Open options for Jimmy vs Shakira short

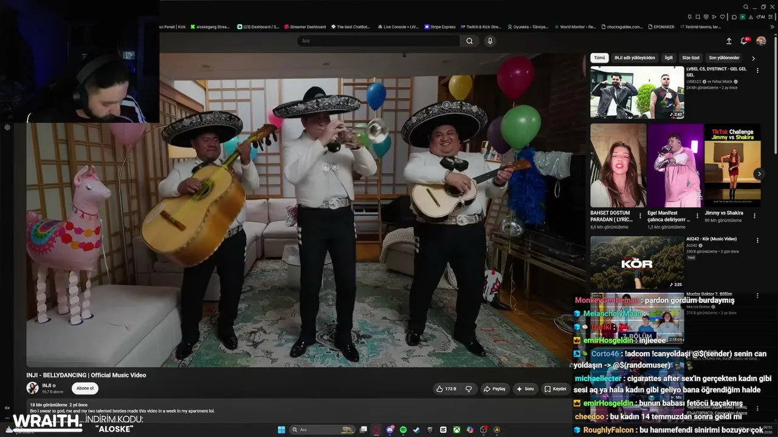tap(754, 215)
